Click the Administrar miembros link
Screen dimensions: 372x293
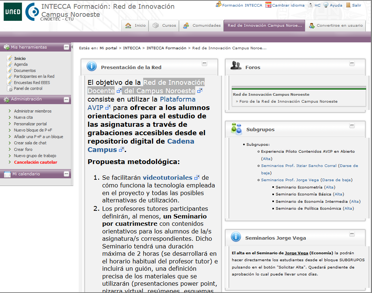[x=33, y=111]
